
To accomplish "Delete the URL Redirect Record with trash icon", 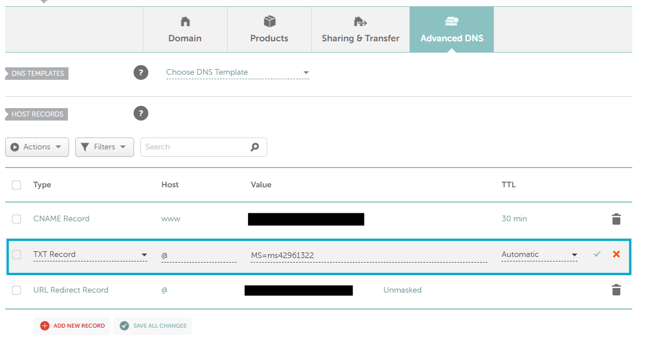I will tap(616, 290).
